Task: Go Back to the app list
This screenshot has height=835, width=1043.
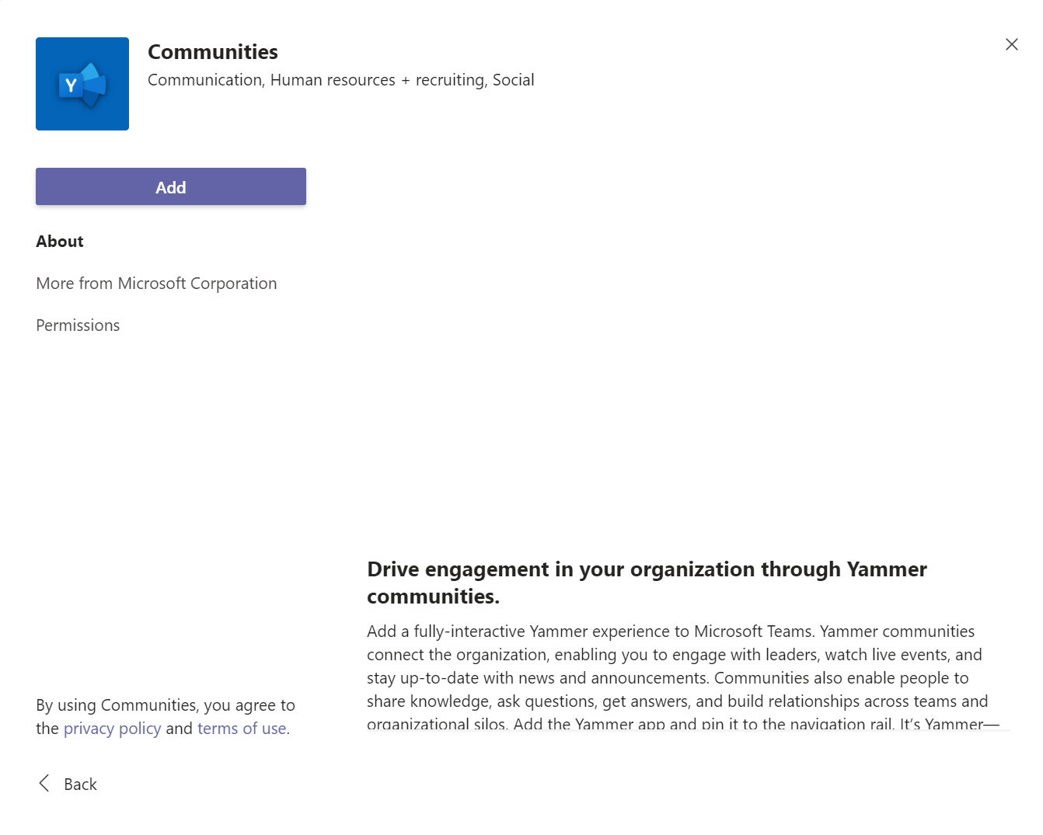Action: tap(79, 784)
